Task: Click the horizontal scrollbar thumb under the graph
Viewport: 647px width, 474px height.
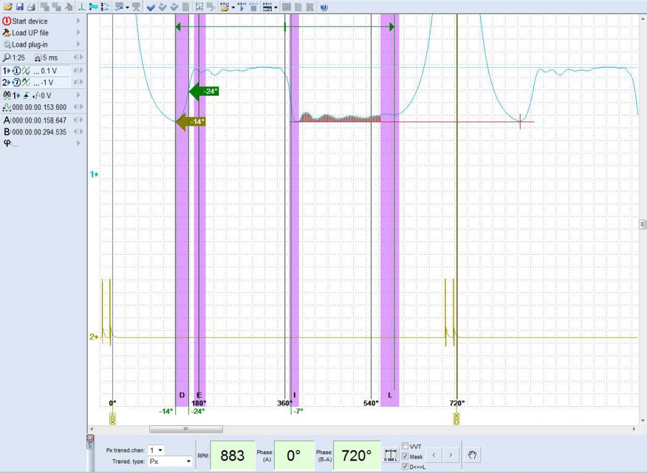Action: click(x=186, y=429)
